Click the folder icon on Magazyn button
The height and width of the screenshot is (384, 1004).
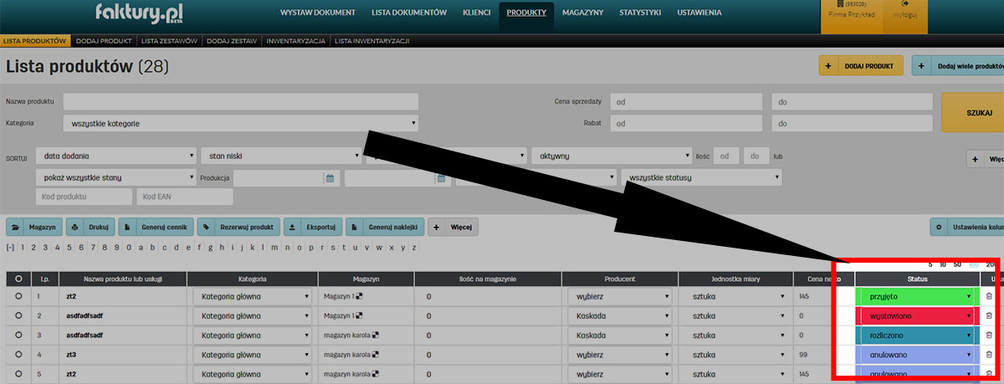[x=18, y=227]
